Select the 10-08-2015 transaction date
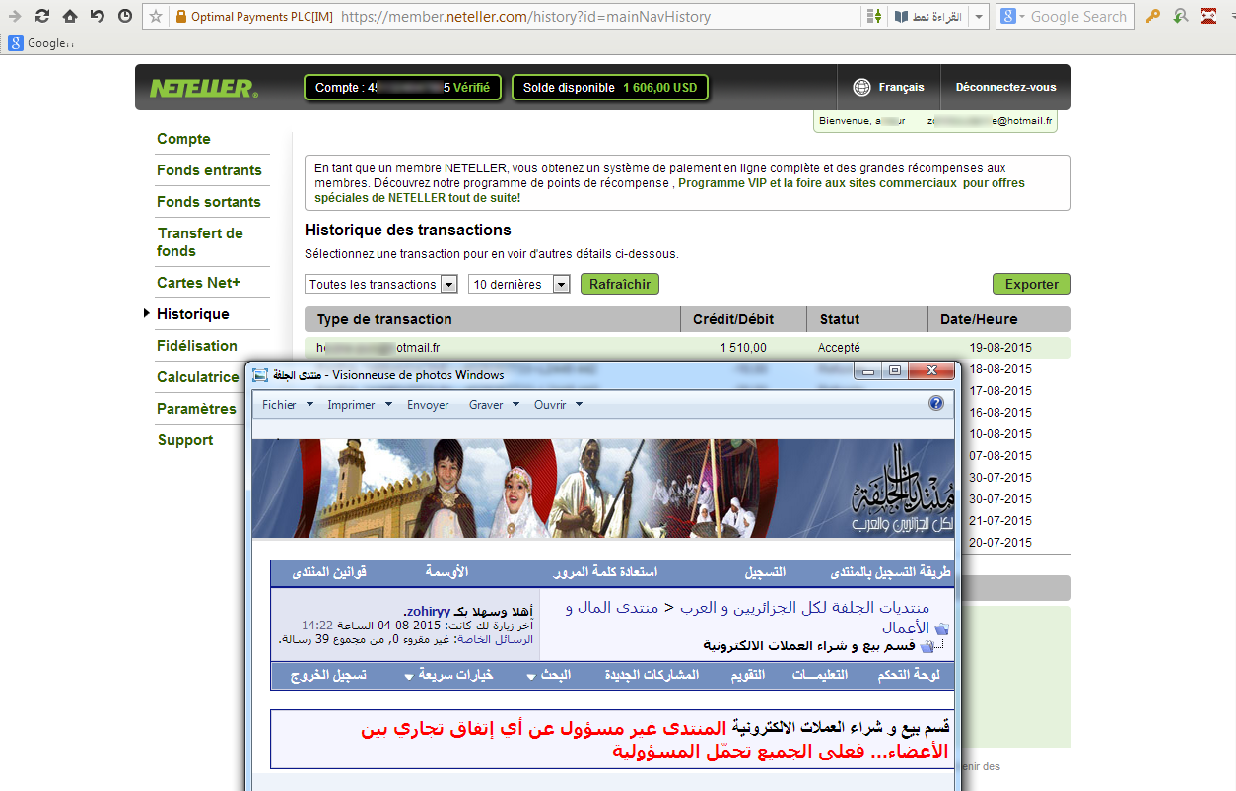This screenshot has width=1236, height=791. tap(1000, 434)
